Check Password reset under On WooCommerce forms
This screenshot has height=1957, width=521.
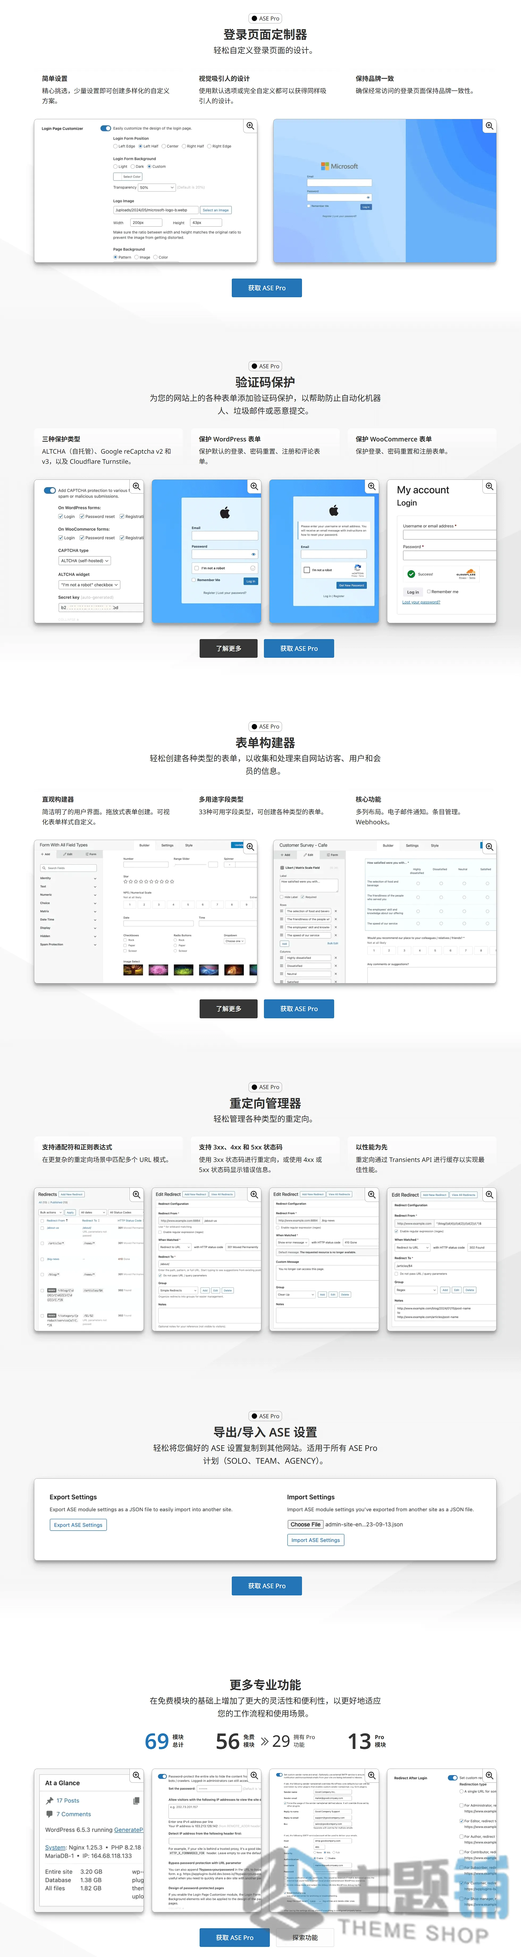point(82,538)
